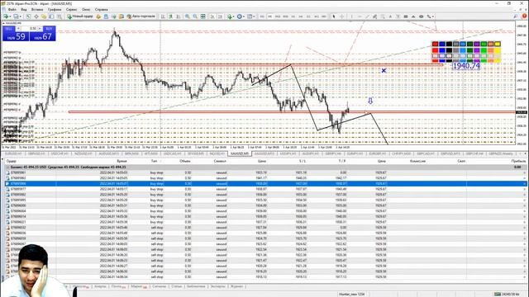529x297 pixels.
Task: Open the Сервис menu
Action: (x=72, y=10)
